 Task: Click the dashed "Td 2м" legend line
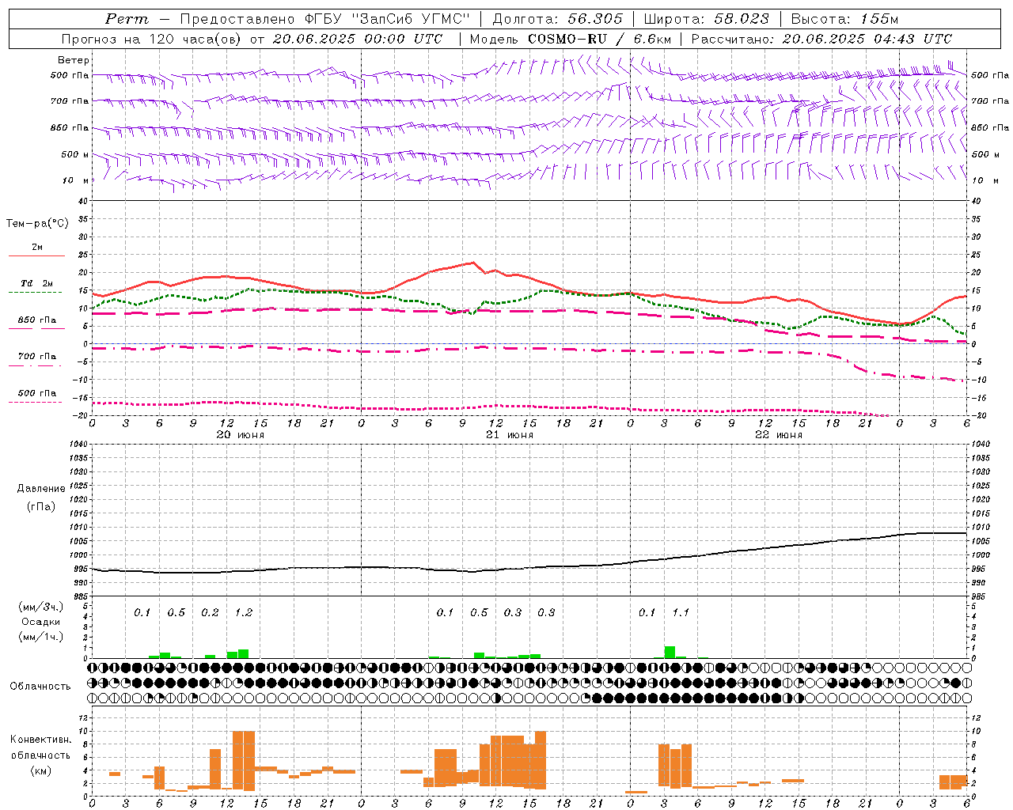(36, 293)
